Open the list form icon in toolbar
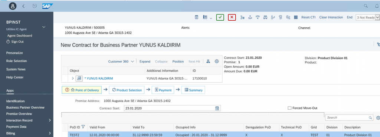 pyautogui.click(x=205, y=17)
